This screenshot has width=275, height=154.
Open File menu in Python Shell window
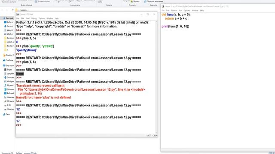click(x=18, y=18)
